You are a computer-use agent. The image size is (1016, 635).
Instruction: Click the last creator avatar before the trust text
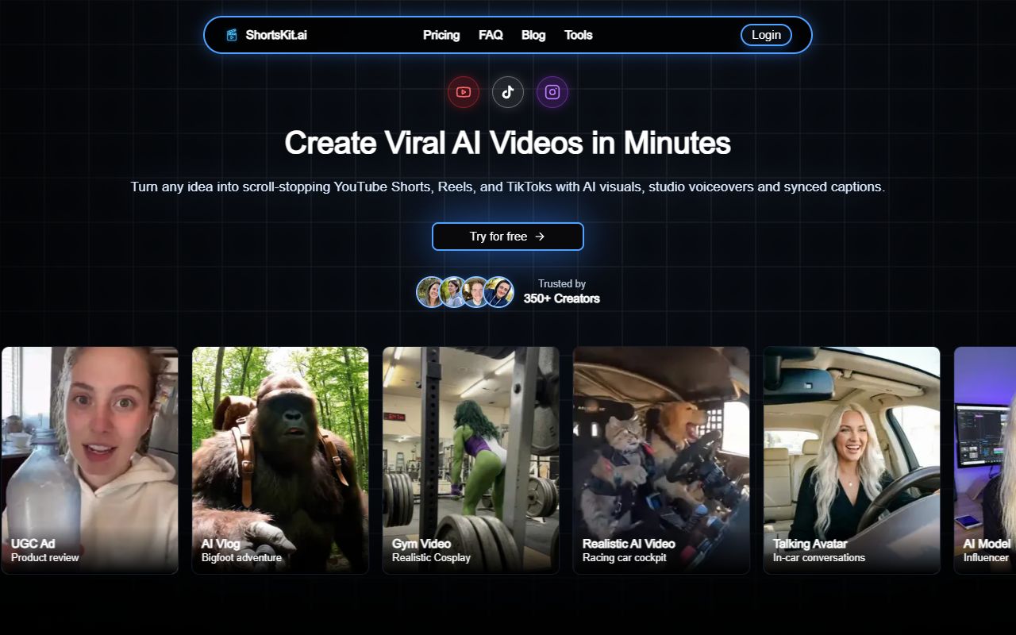pyautogui.click(x=500, y=292)
